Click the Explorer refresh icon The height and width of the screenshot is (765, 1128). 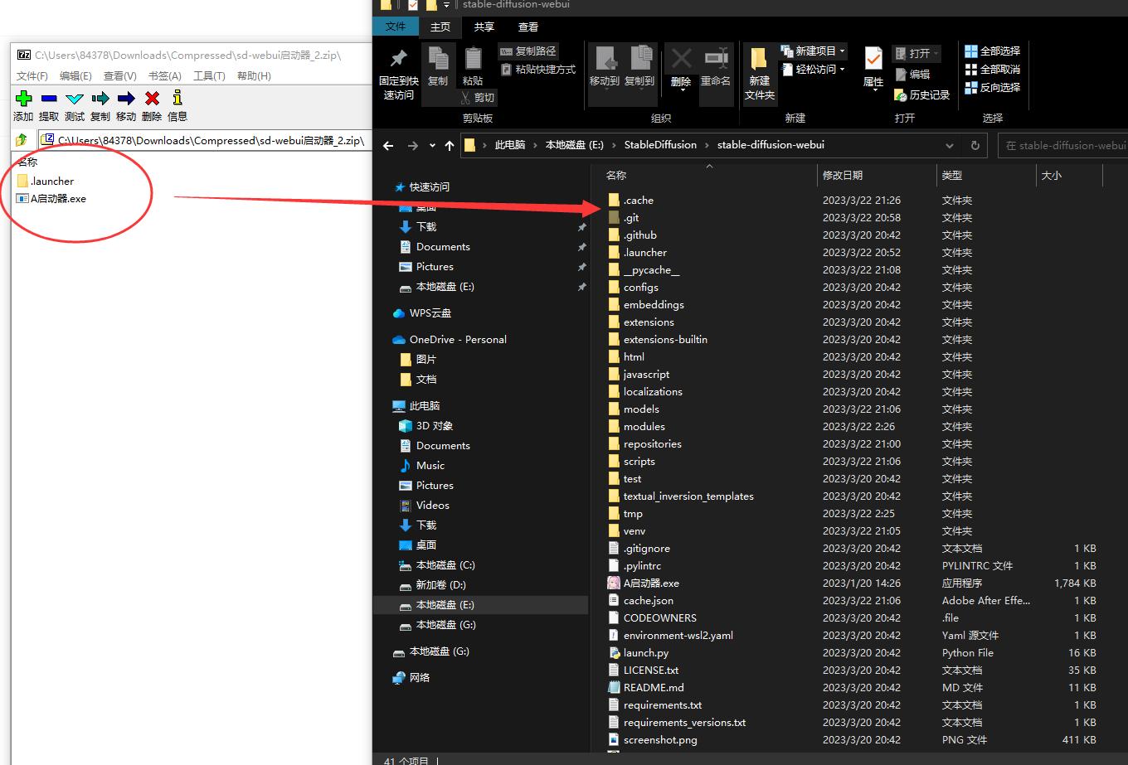tap(975, 145)
